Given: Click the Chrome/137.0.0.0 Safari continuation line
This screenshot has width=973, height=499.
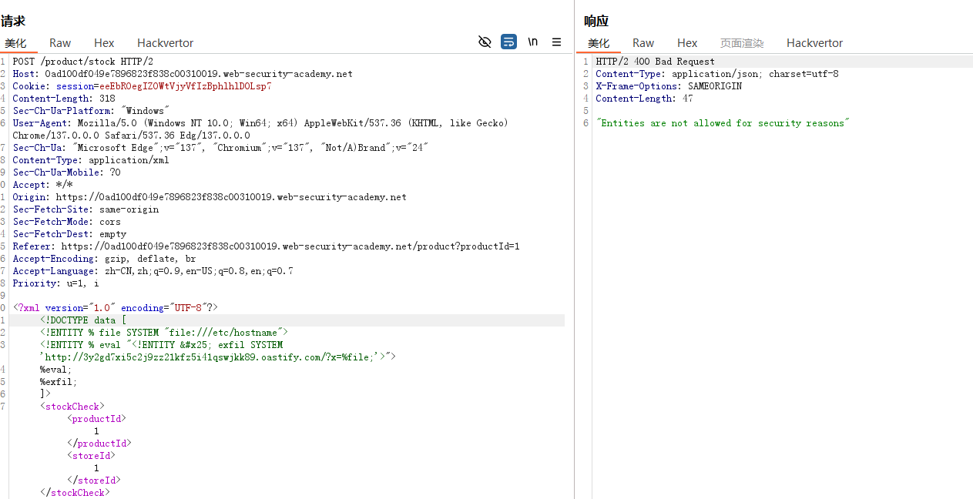Looking at the screenshot, I should click(131, 136).
